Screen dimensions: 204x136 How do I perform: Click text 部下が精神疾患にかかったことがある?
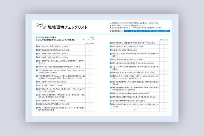[x=52, y=101]
